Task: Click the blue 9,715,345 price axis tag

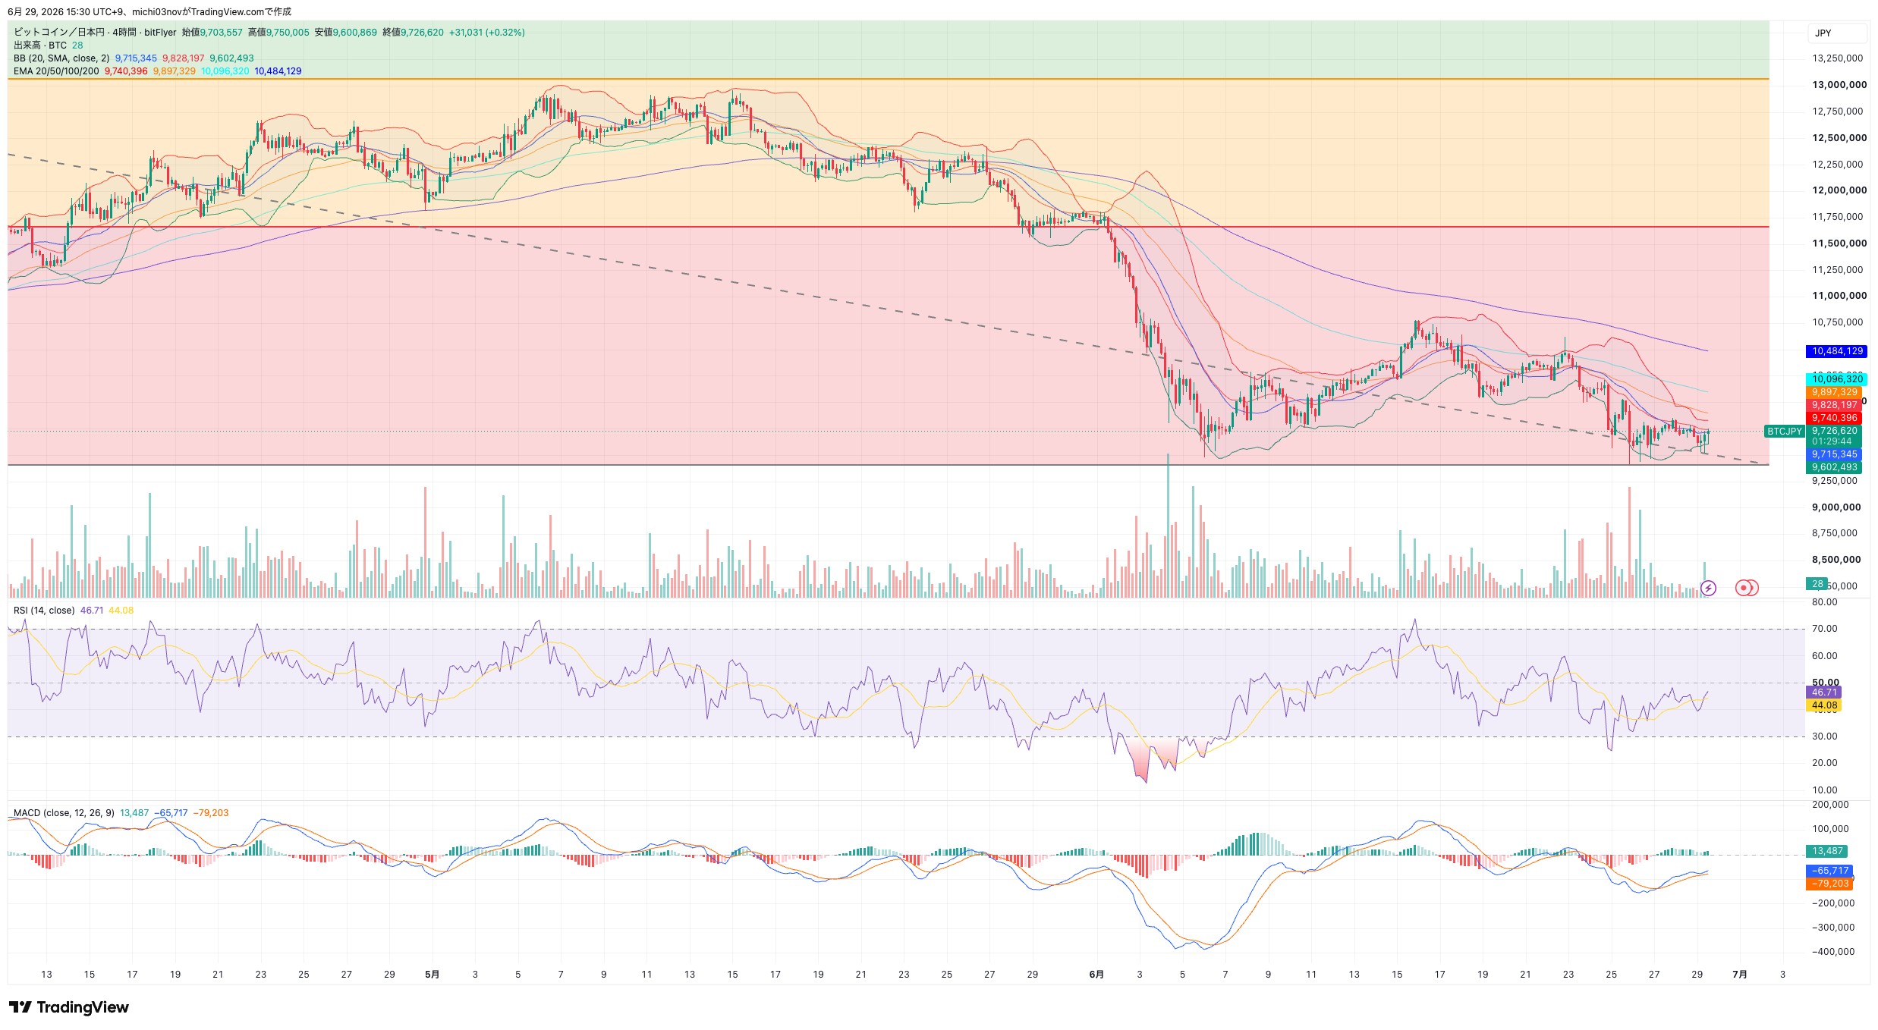Action: point(1835,454)
